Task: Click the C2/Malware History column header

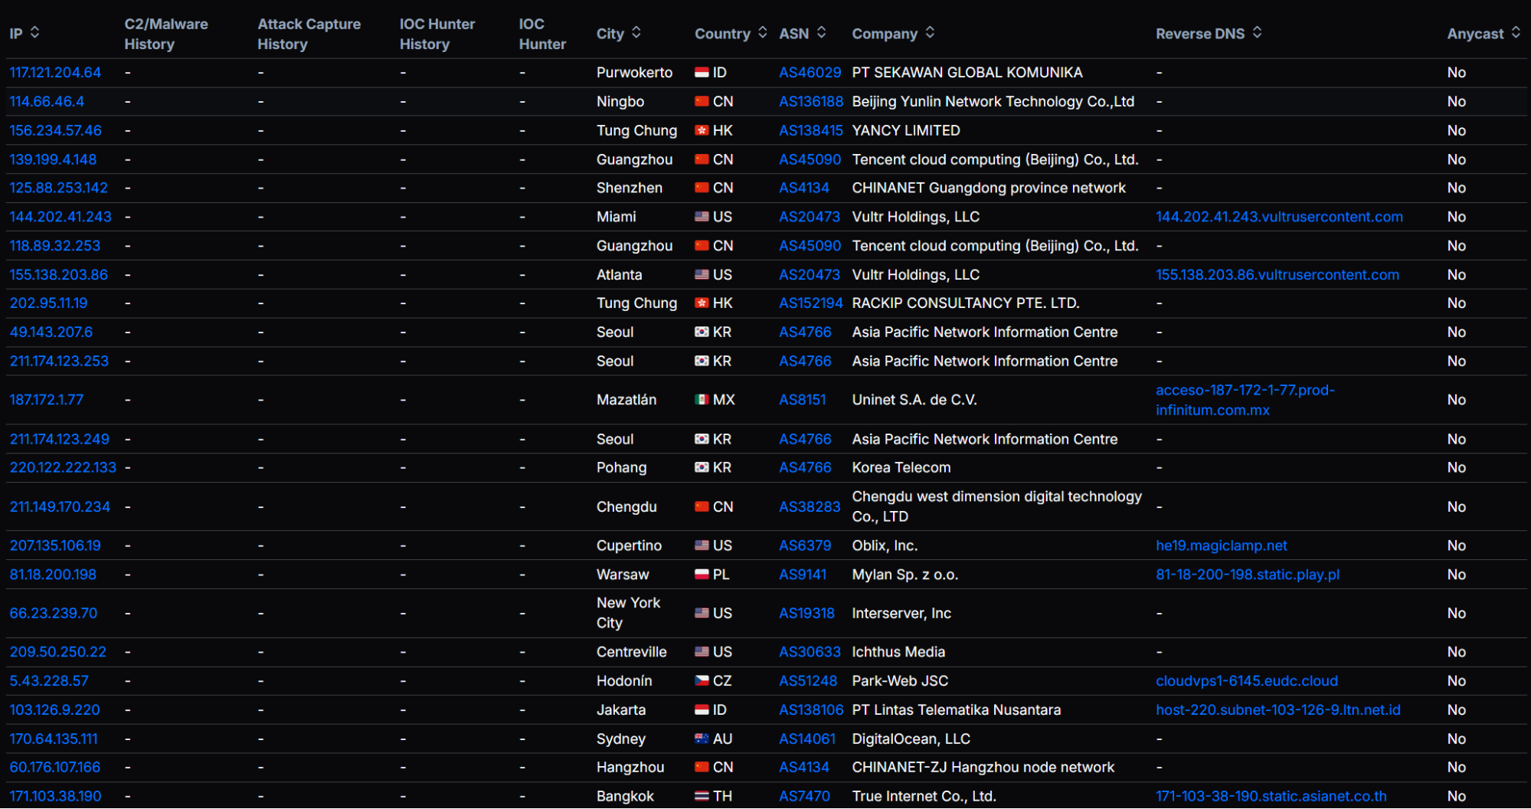Action: (165, 34)
